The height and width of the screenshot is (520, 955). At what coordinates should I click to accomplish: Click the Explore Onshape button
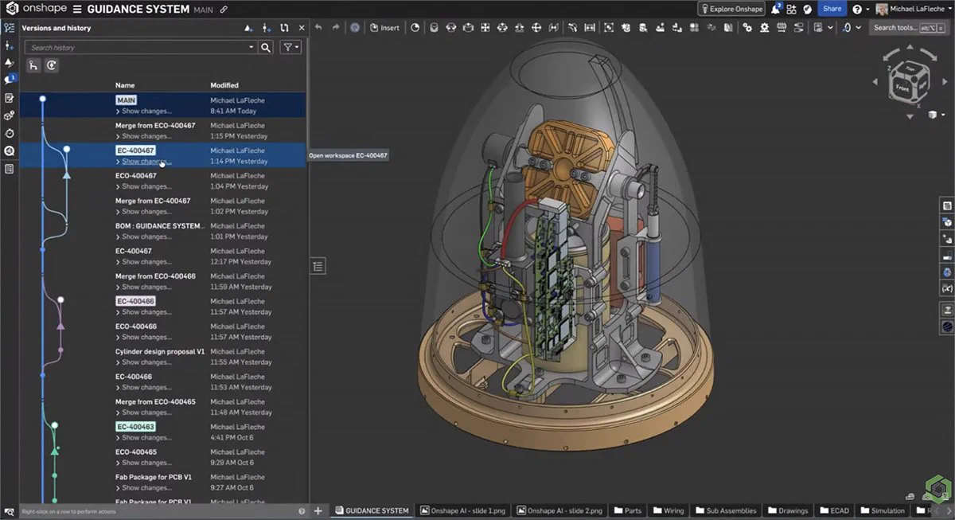[731, 9]
